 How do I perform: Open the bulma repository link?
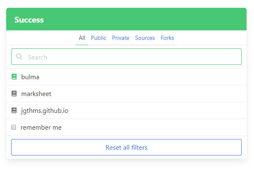point(30,77)
